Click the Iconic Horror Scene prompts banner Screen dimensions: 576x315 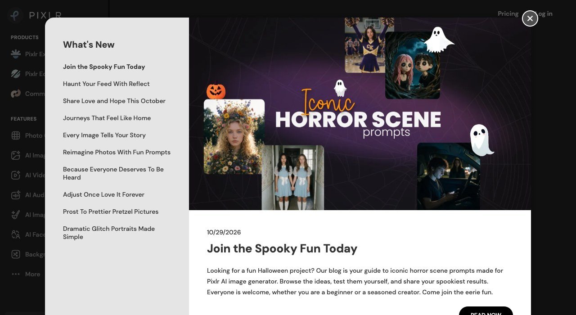pyautogui.click(x=360, y=114)
